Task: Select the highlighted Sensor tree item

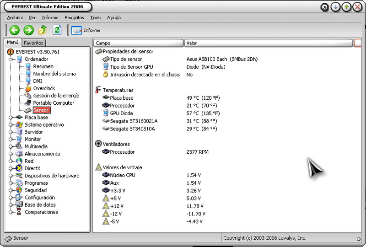Action: point(41,110)
